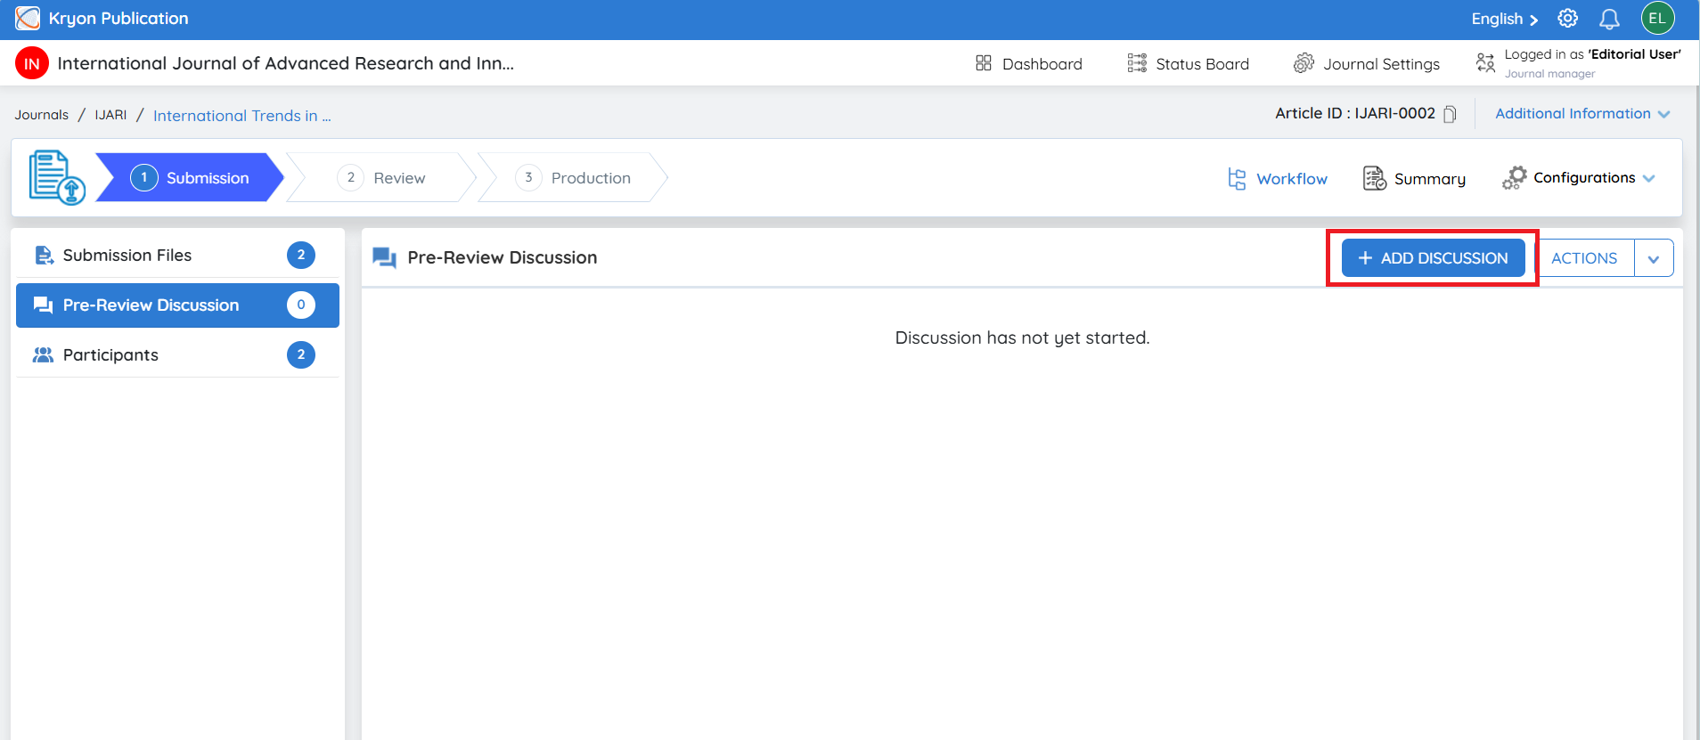Go to Journals breadcrumb
Screen dimensions: 1700x740
pos(41,115)
